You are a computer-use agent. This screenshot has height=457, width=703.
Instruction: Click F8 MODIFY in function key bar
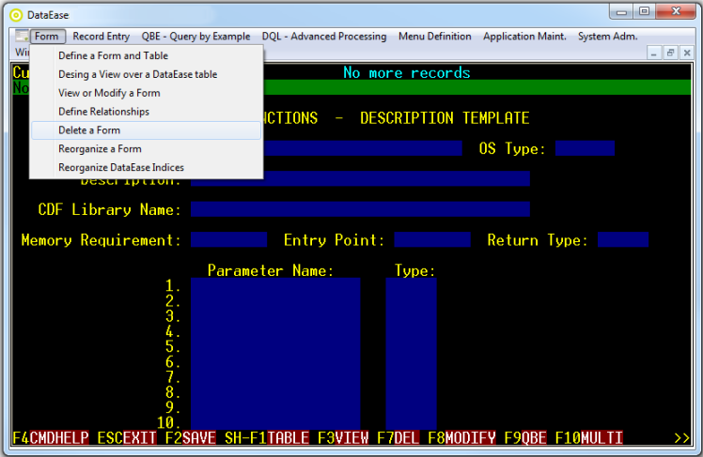pyautogui.click(x=461, y=437)
